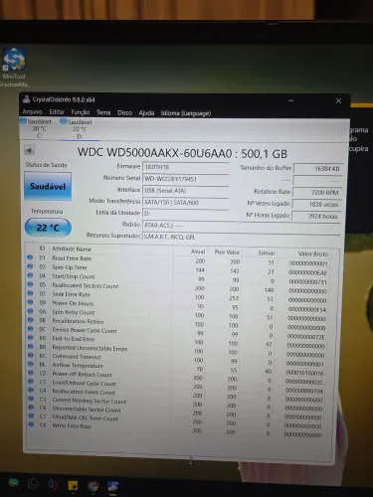The width and height of the screenshot is (373, 497).
Task: Click the Firmware field value
Action: click(185, 167)
